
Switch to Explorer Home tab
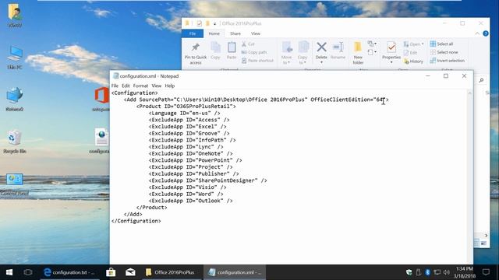(214, 33)
